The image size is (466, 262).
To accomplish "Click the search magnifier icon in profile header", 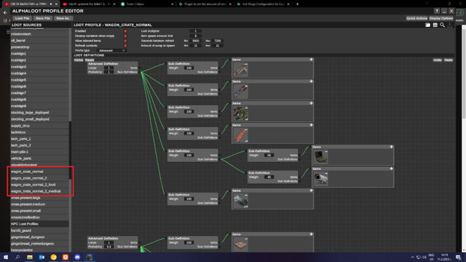I will coord(442,25).
